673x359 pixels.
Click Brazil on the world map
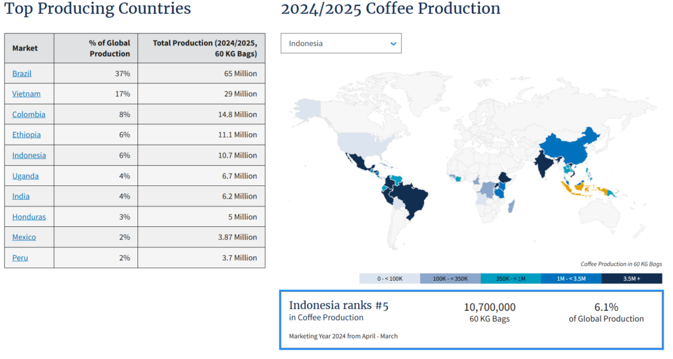413,197
